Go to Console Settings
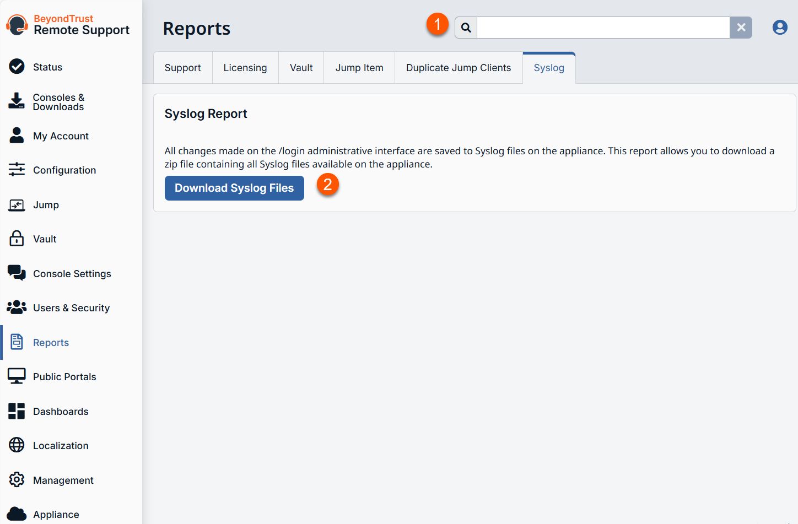The image size is (798, 524). tap(71, 274)
